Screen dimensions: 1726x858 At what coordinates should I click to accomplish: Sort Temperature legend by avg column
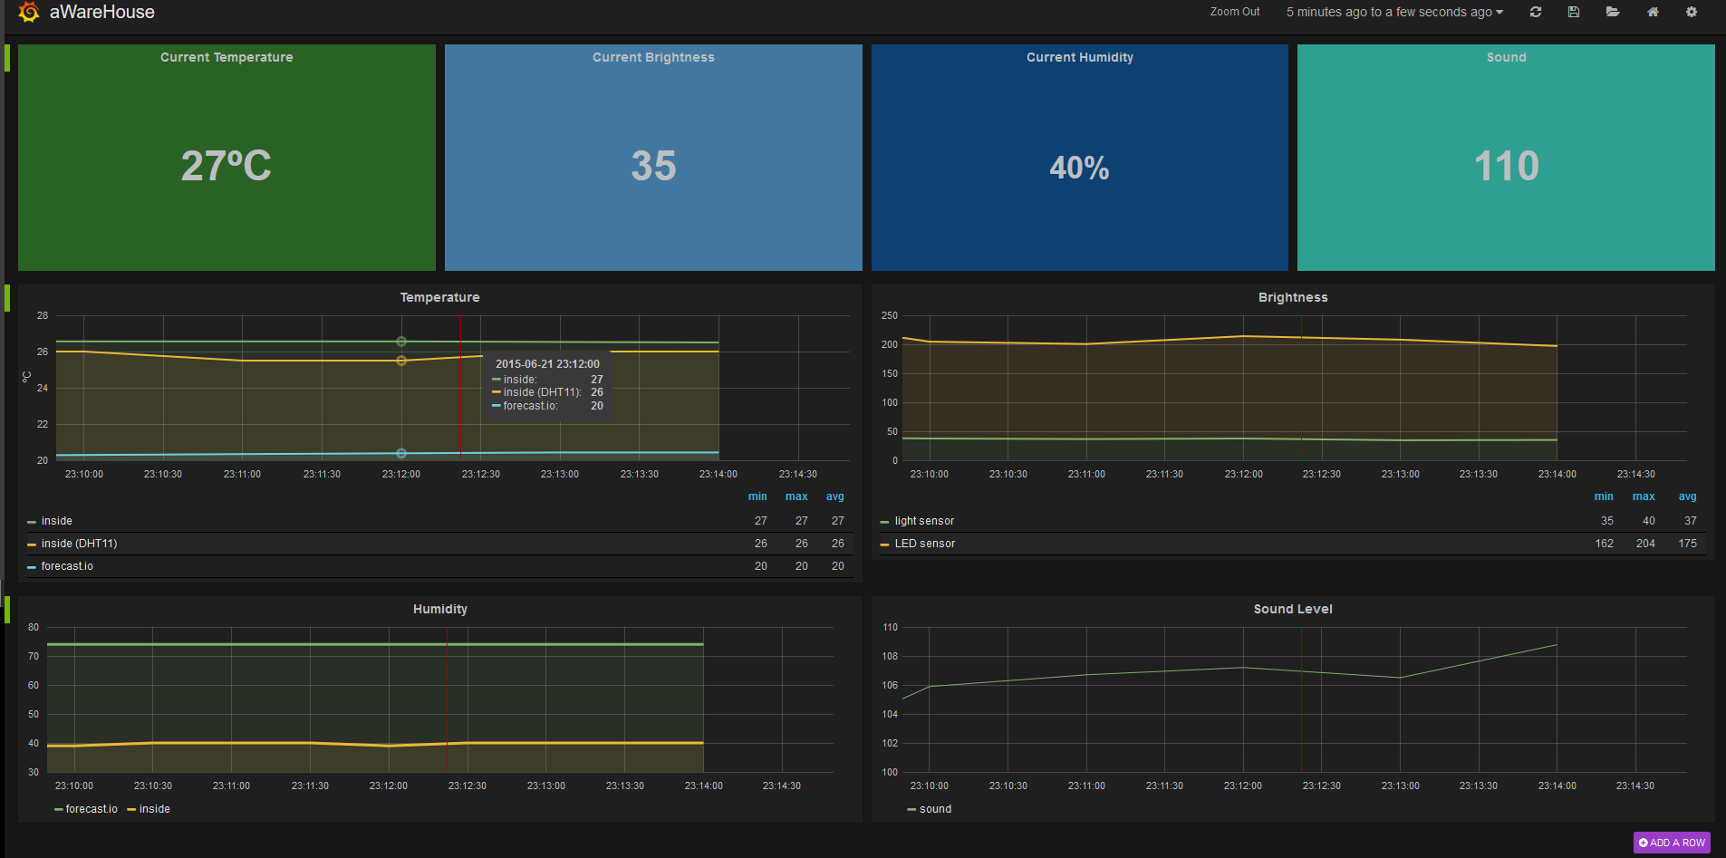tap(834, 496)
